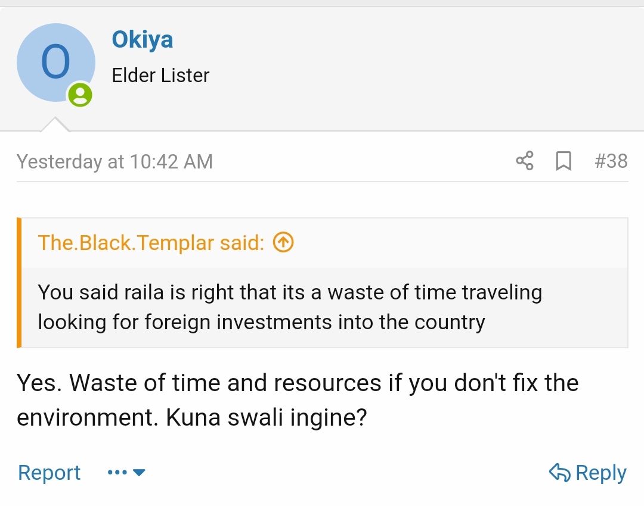Click the dropdown caret beside the dots
644x506 pixels.
[139, 473]
